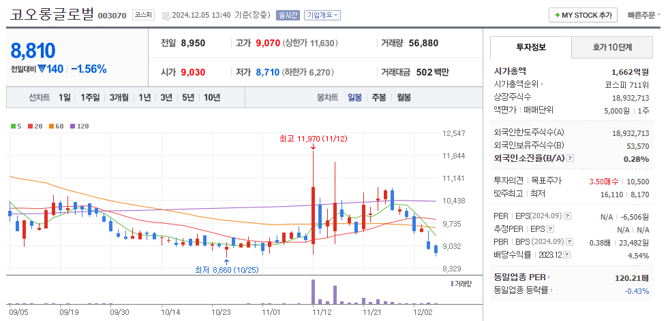Select the 월봉 monthly candle chart
Viewport: 668px width, 321px height.
tap(404, 97)
